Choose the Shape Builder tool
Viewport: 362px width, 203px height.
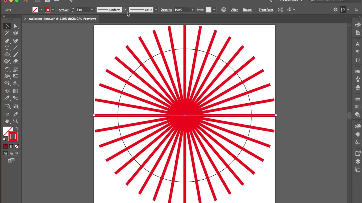7,83
